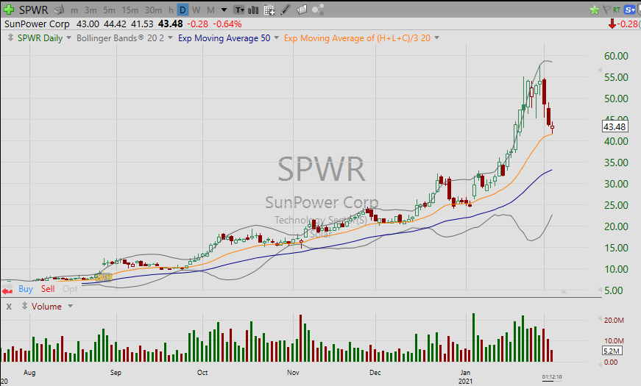Select the 1-minute 'm' timeframe
Screen dimensions: 641x386
coord(74,10)
